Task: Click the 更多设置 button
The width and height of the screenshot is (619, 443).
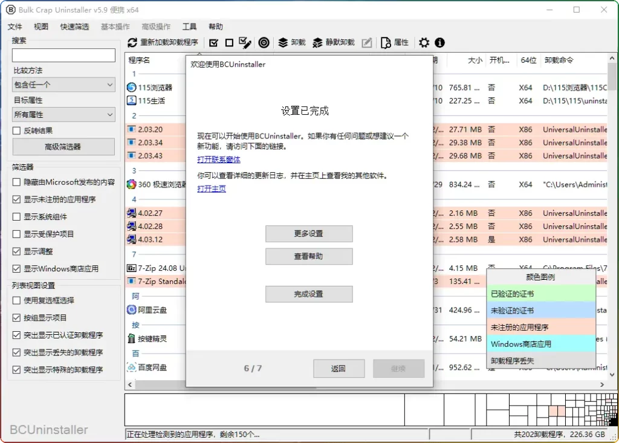Action: 309,234
